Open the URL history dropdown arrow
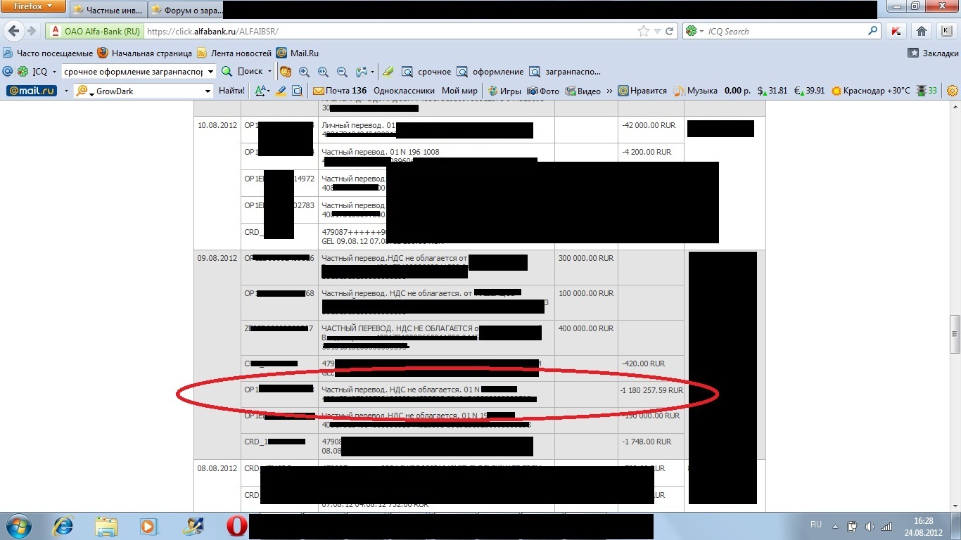Image resolution: width=961 pixels, height=540 pixels. [657, 31]
